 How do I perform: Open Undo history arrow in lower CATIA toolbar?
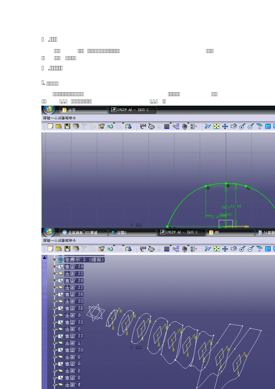(114, 245)
